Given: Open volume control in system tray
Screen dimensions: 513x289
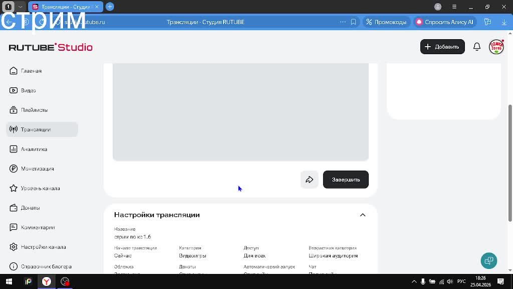Looking at the screenshot, I should (x=450, y=281).
